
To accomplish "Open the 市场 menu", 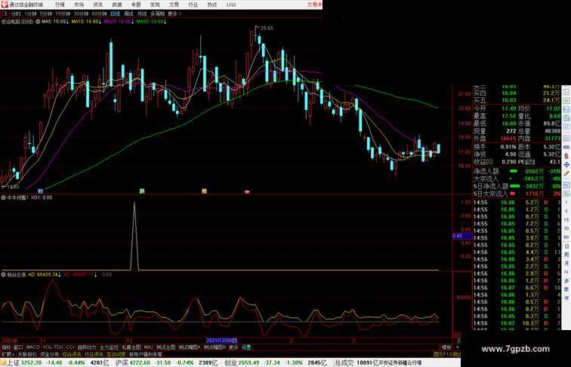I will coord(79,5).
